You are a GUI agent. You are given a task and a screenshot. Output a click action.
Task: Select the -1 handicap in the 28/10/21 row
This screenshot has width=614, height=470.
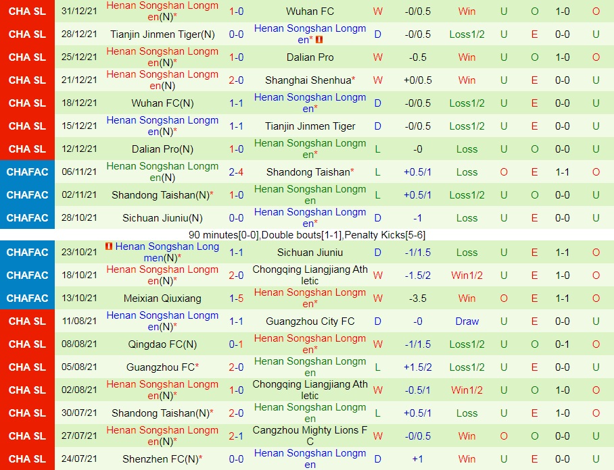tap(418, 218)
